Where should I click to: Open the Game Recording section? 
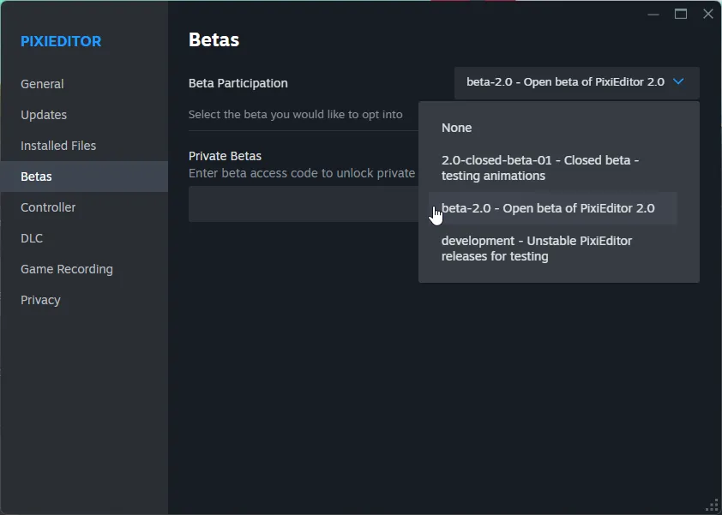pyautogui.click(x=66, y=268)
